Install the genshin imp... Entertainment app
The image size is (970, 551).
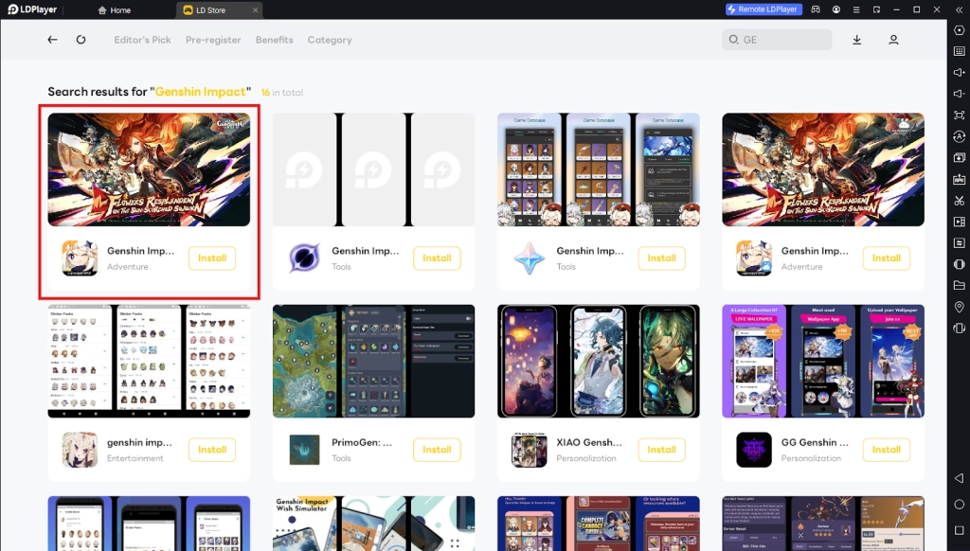click(212, 450)
